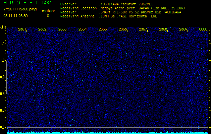Click the 1.00f version label
This screenshot has height=134, width=211.
[46, 3]
